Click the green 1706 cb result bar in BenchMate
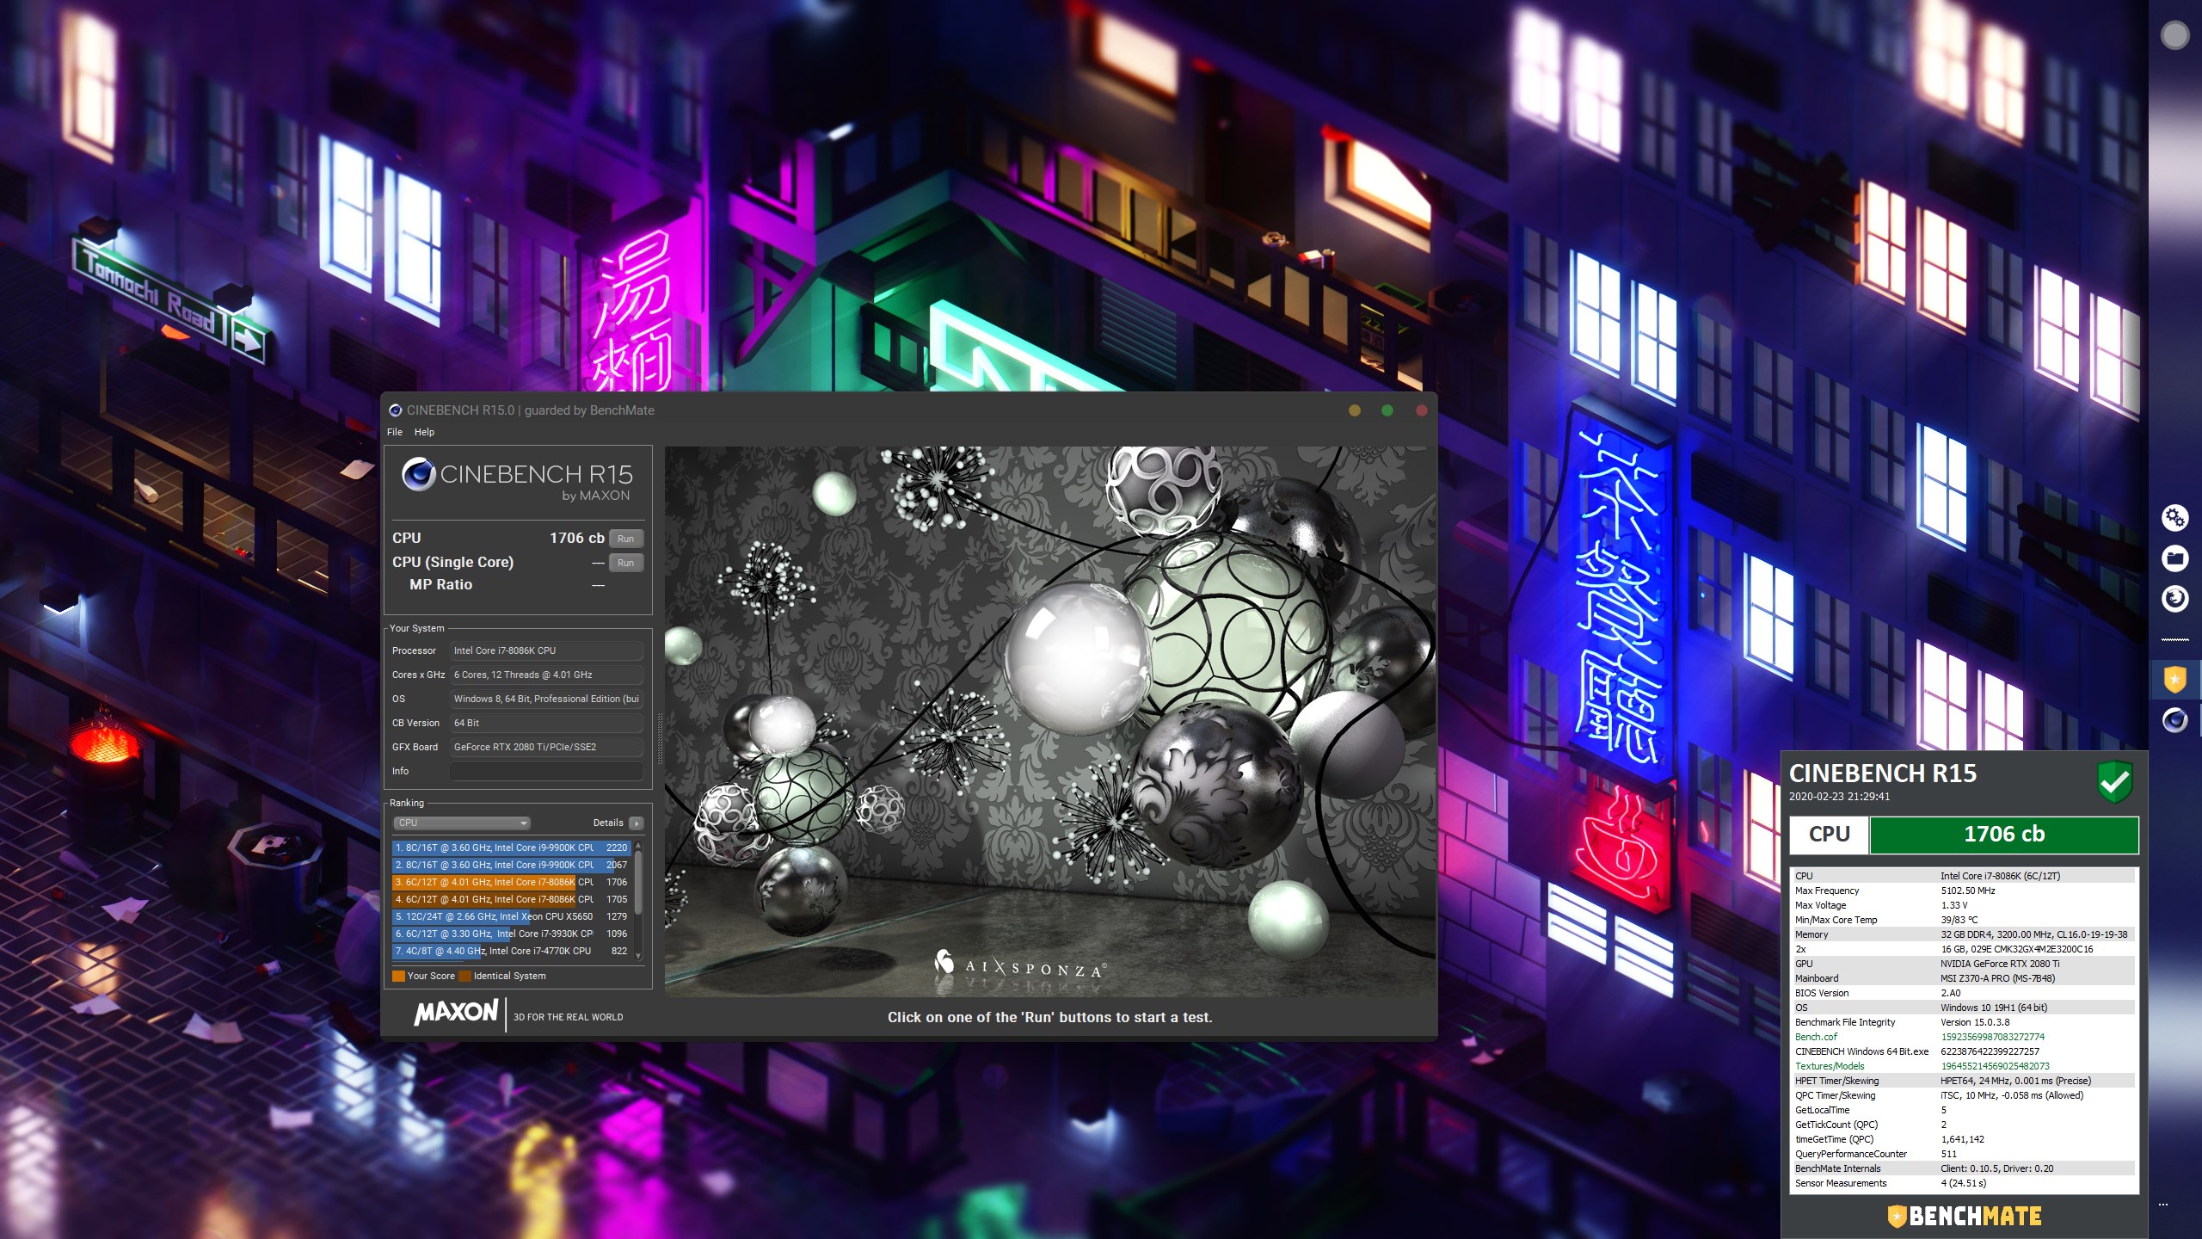Image resolution: width=2202 pixels, height=1239 pixels. 2004,834
